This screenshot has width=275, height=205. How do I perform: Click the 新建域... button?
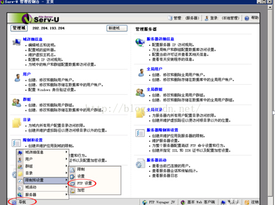tap(117, 28)
